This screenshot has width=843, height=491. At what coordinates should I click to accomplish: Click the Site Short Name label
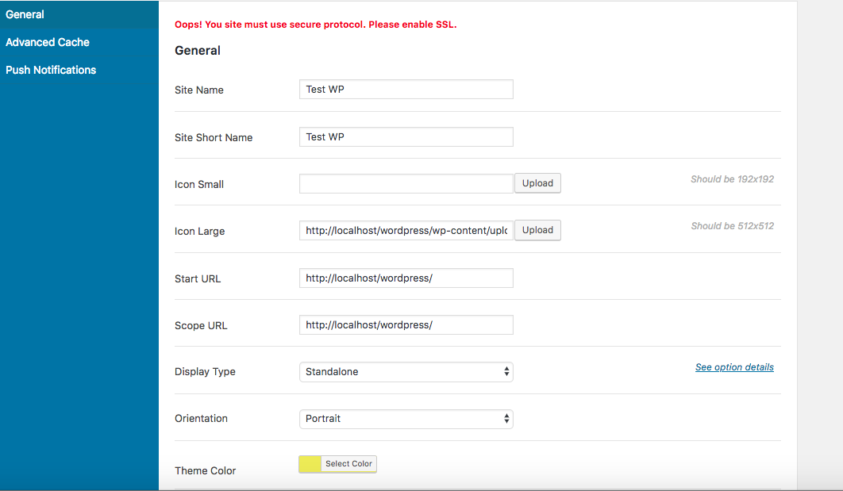pos(214,137)
